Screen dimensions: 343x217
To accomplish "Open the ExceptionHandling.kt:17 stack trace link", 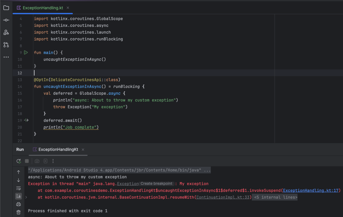I will 311,191.
